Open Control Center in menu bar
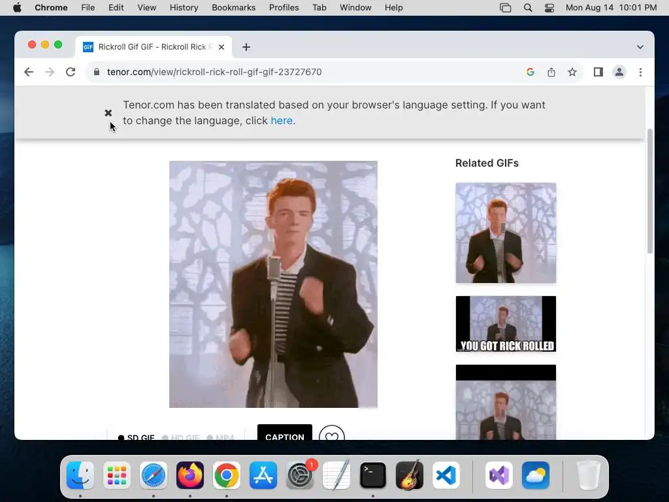The image size is (669, 502). pos(549,8)
